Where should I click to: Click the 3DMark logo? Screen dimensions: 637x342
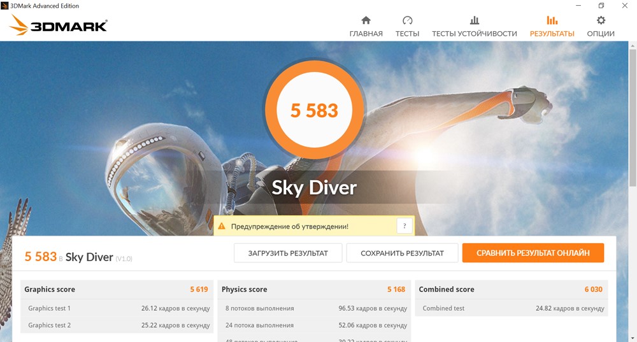pyautogui.click(x=58, y=25)
